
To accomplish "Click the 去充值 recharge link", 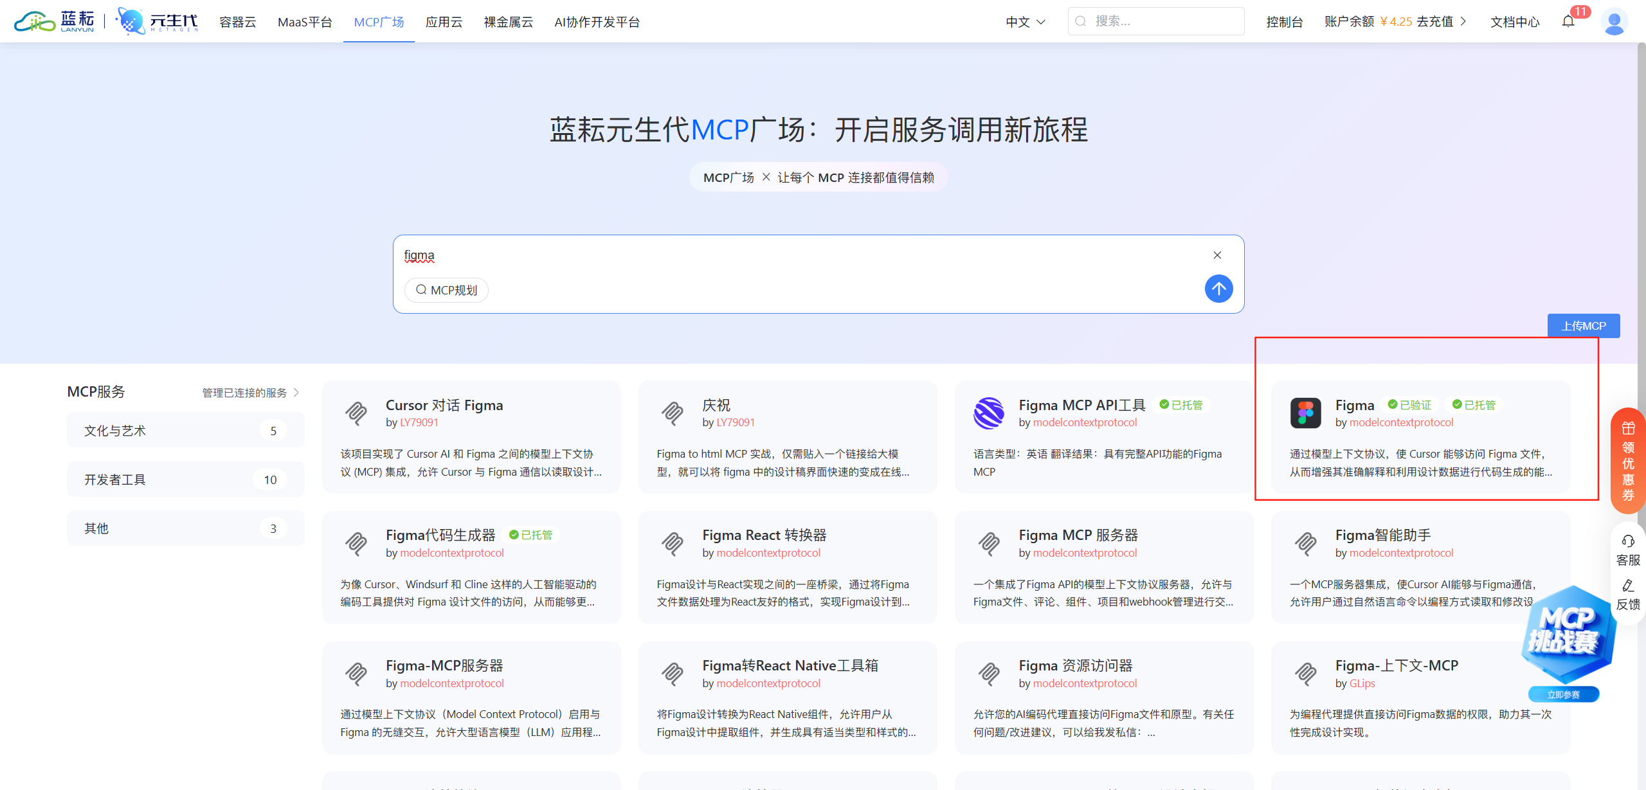I will (x=1442, y=21).
